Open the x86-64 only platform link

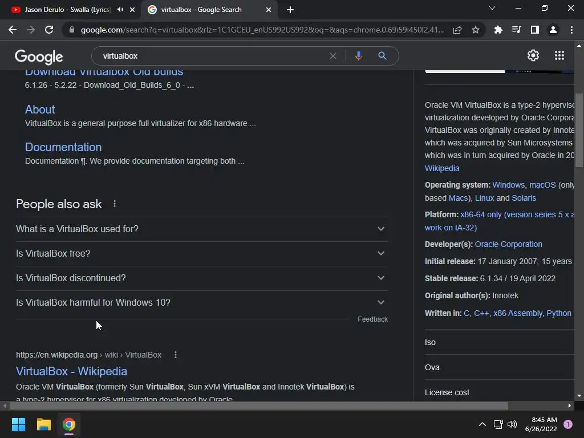click(518, 214)
